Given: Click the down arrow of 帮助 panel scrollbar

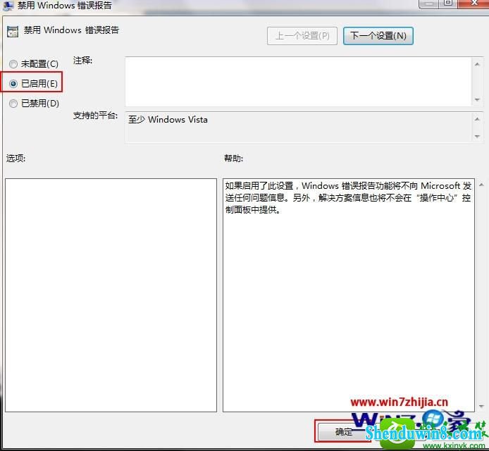Looking at the screenshot, I should click(x=481, y=406).
